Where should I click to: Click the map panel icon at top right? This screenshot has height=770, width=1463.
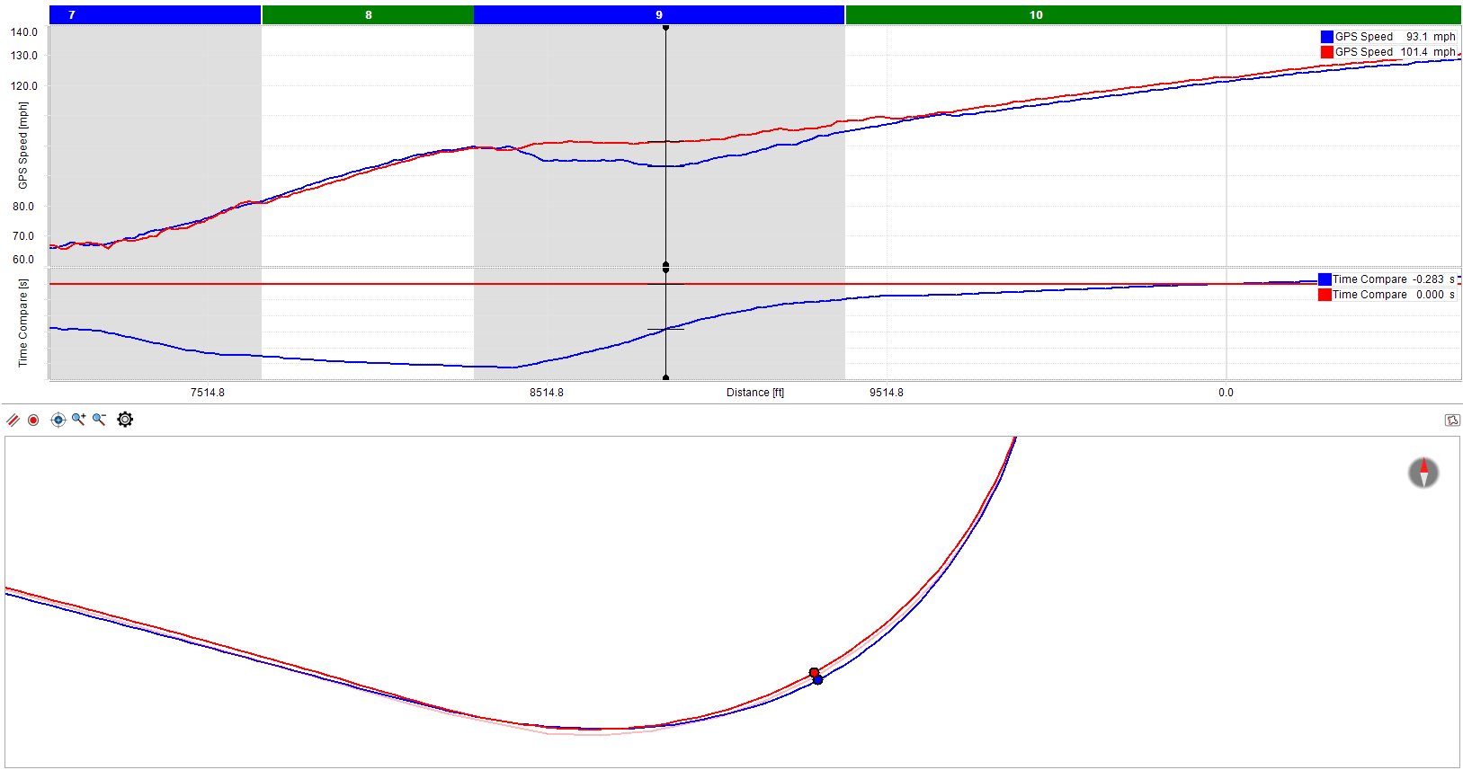point(1451,420)
